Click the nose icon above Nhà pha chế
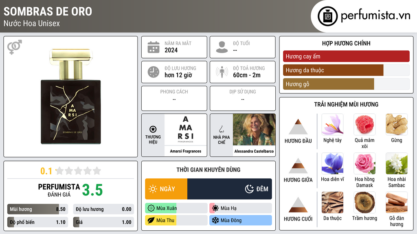Screen dimensions: 417x234 point(221,129)
